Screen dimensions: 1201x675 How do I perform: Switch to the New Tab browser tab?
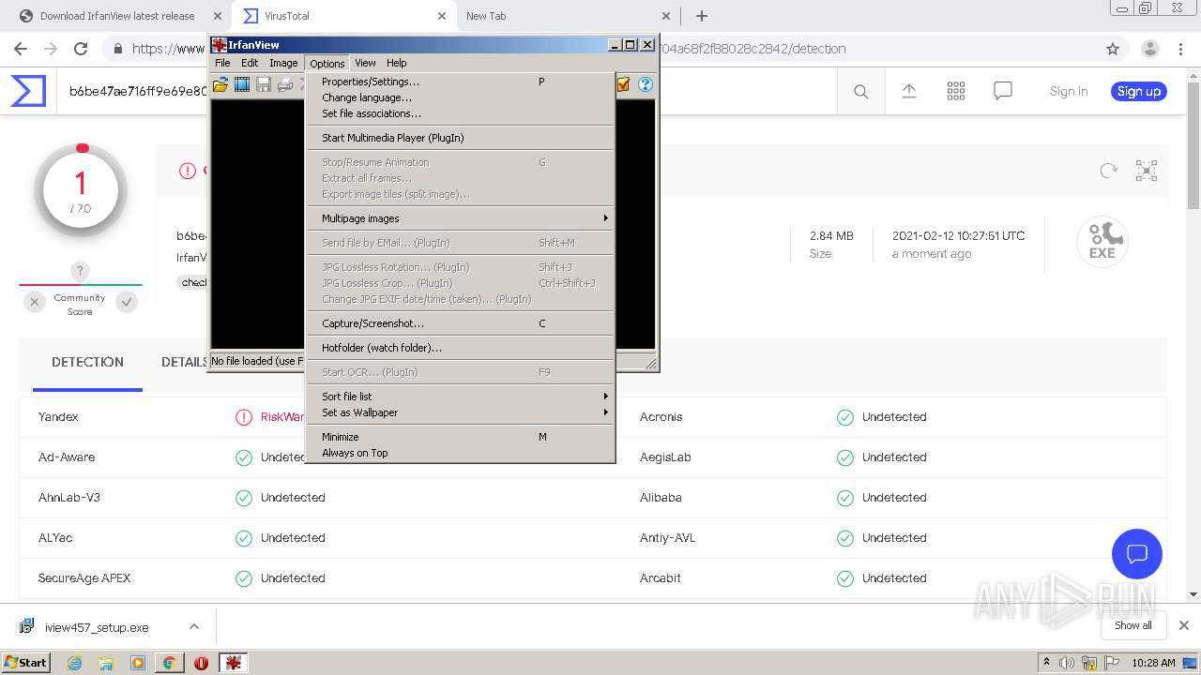[x=569, y=16]
